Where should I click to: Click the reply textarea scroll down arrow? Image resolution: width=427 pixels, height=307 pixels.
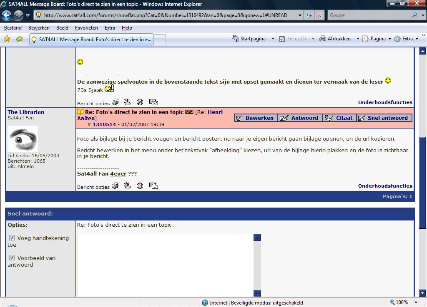257,293
